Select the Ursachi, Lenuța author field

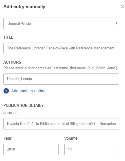pyautogui.click(x=61, y=79)
